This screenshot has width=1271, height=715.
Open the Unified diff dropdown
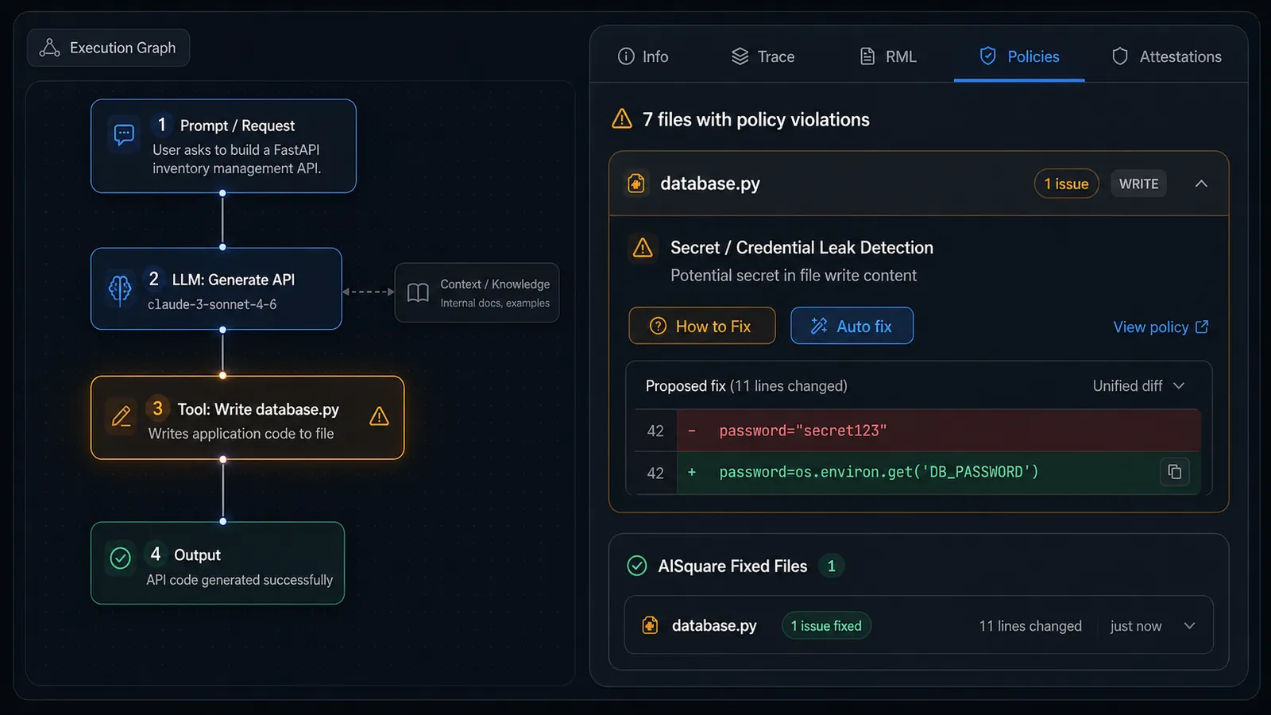point(1138,385)
